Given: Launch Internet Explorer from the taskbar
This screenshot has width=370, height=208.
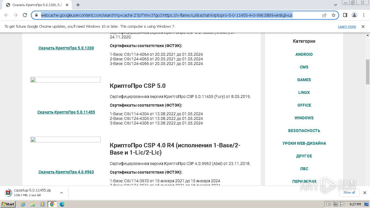Looking at the screenshot, I should (23, 204).
